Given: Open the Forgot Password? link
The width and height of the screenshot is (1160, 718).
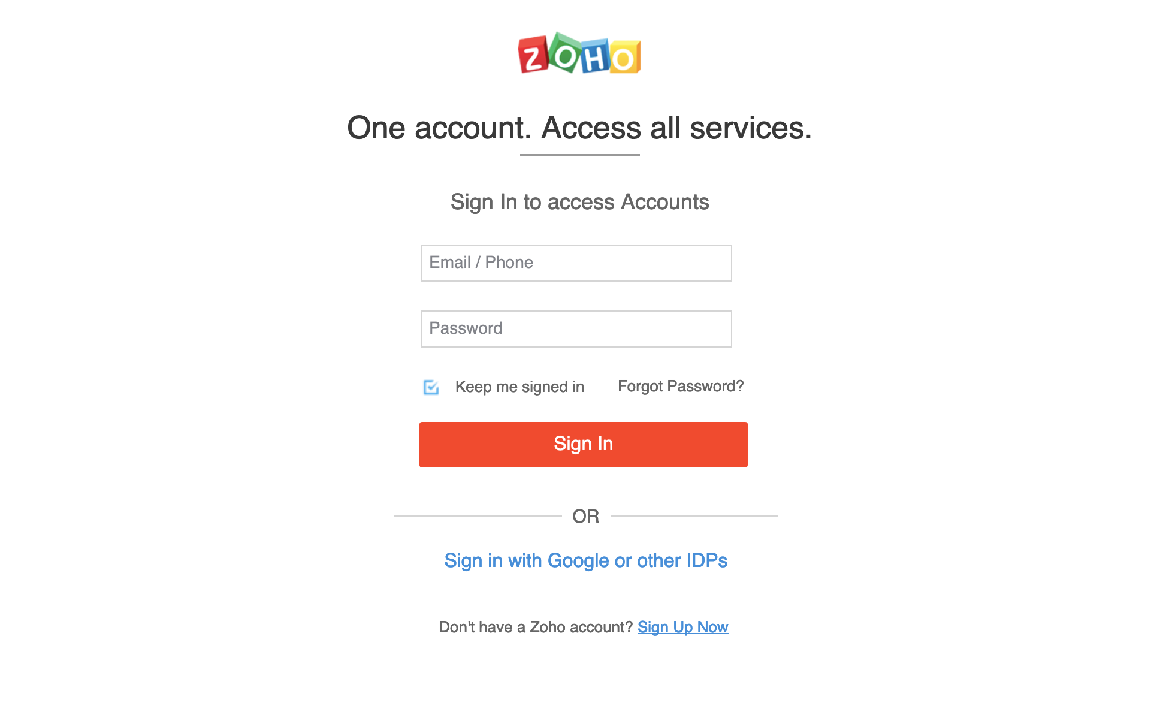Looking at the screenshot, I should (x=681, y=386).
